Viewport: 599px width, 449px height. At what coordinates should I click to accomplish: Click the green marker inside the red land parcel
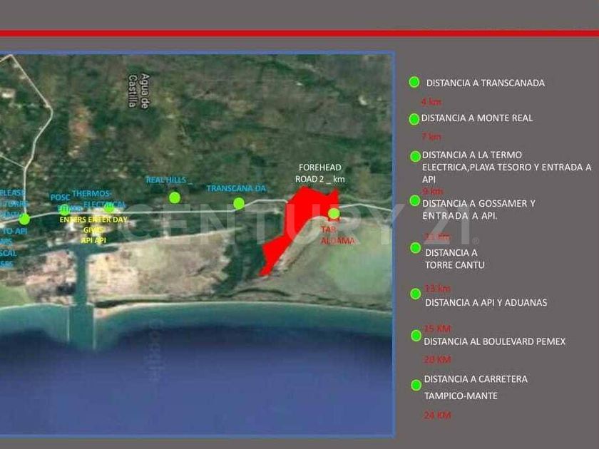pyautogui.click(x=334, y=213)
